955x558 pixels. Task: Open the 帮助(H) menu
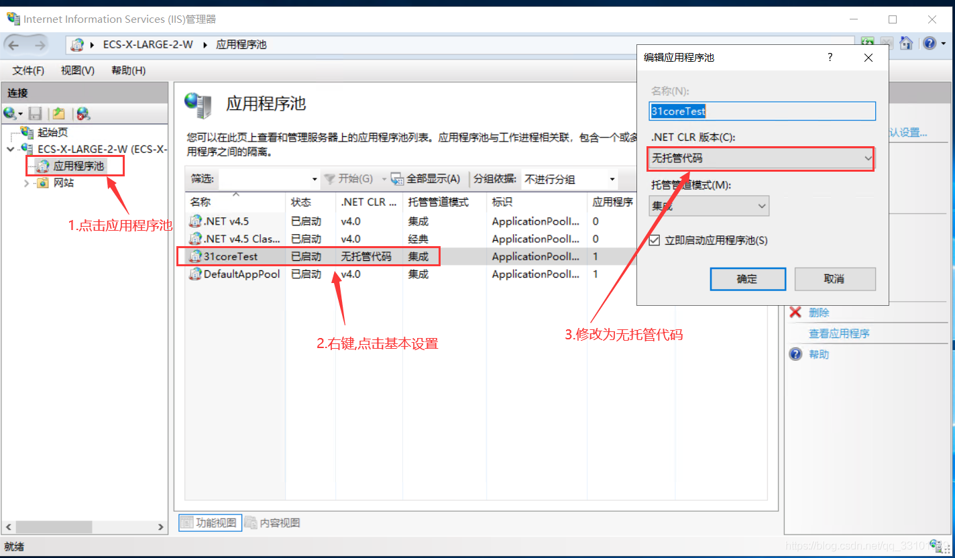pyautogui.click(x=128, y=70)
